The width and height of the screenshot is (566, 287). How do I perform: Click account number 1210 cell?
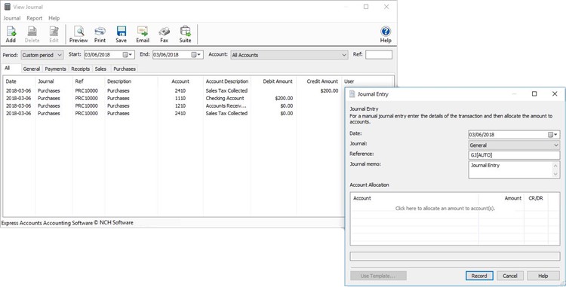(180, 106)
